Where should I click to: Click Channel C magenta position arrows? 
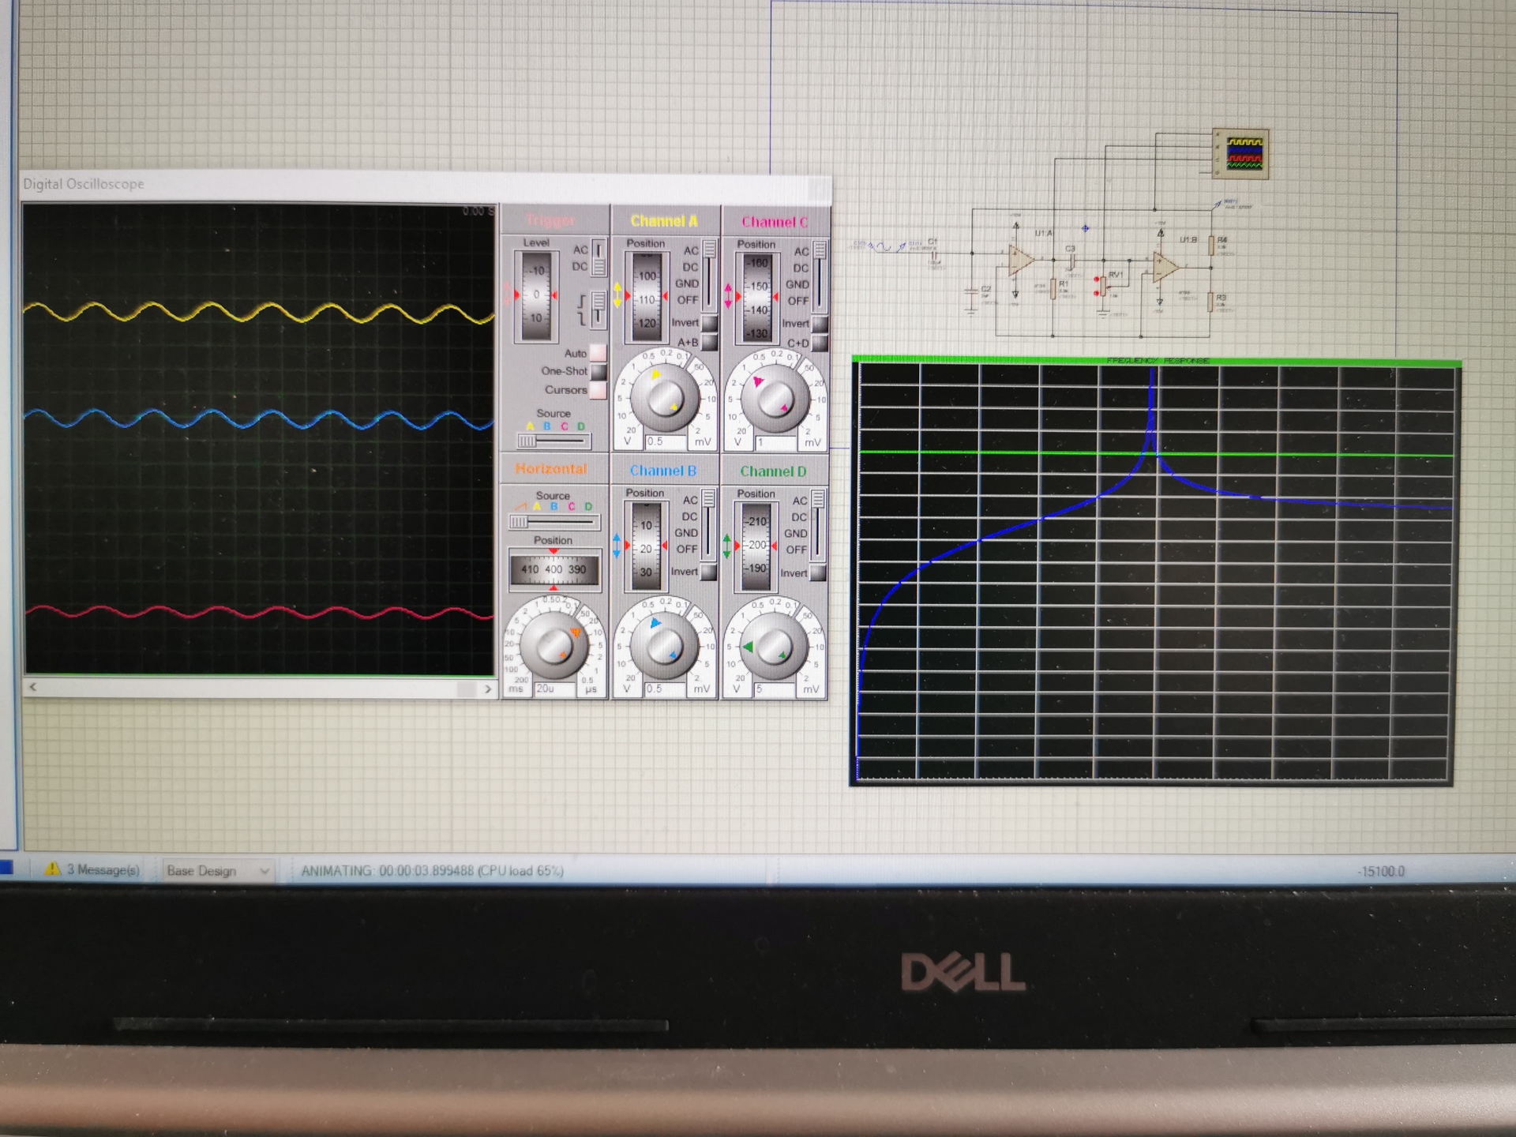click(728, 296)
